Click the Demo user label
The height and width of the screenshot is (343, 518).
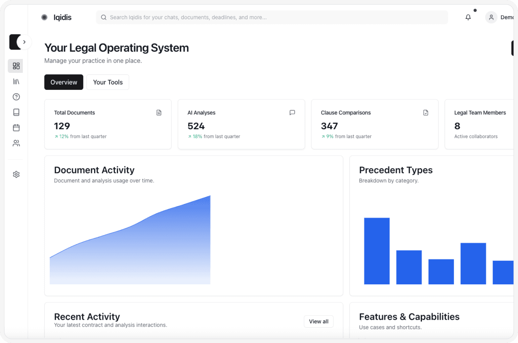pyautogui.click(x=507, y=17)
